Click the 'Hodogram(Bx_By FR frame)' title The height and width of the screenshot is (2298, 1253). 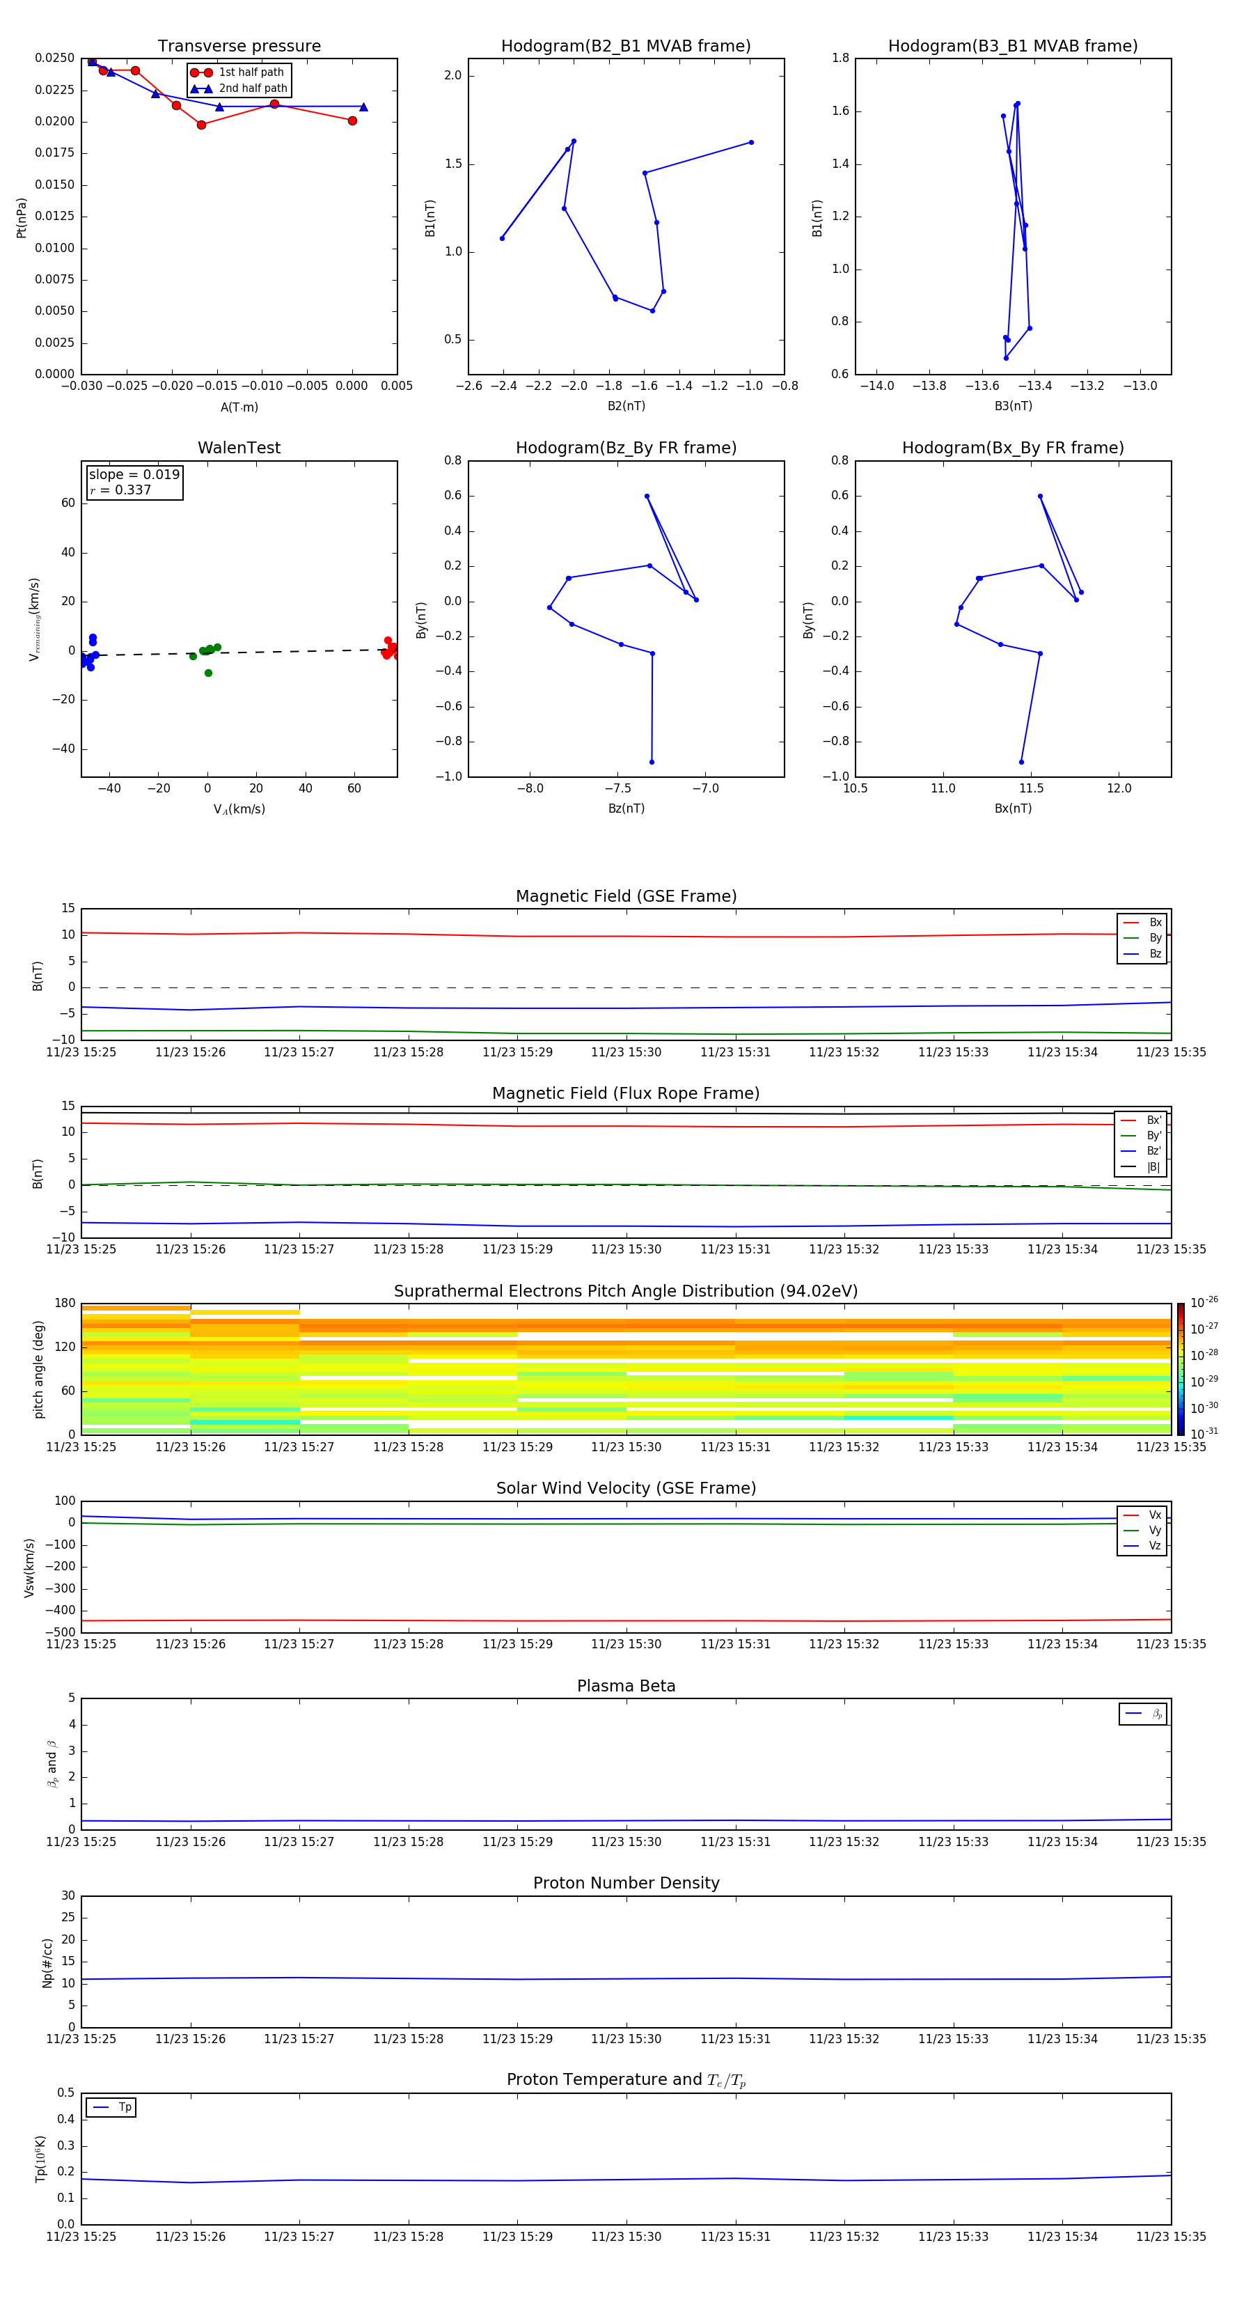coord(1013,448)
